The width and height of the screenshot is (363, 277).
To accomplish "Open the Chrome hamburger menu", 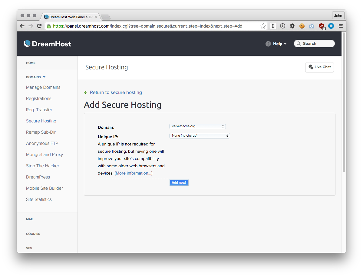I will (341, 26).
